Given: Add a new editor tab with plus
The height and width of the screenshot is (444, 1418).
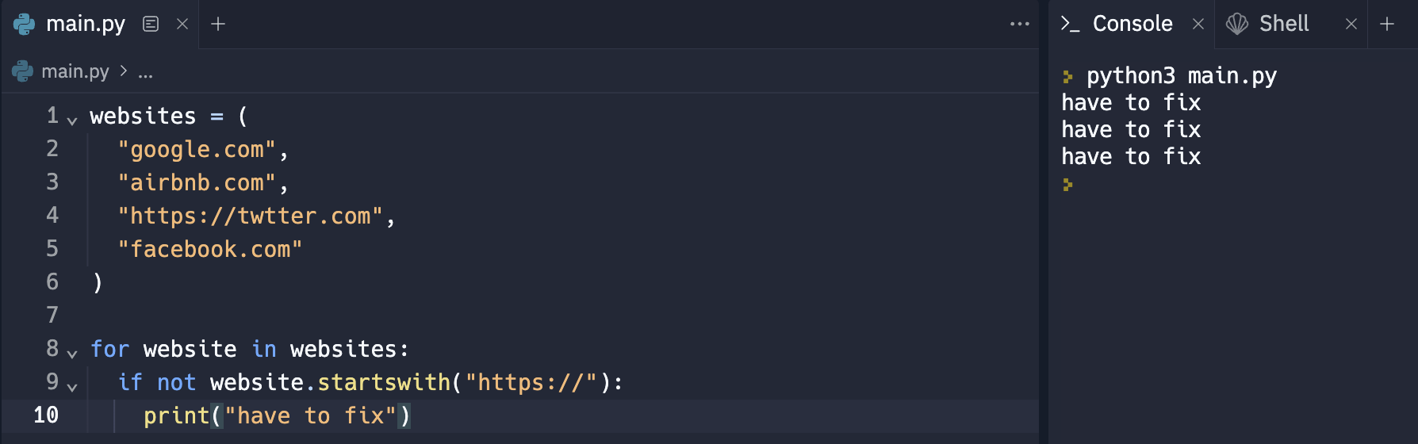Looking at the screenshot, I should coord(218,24).
